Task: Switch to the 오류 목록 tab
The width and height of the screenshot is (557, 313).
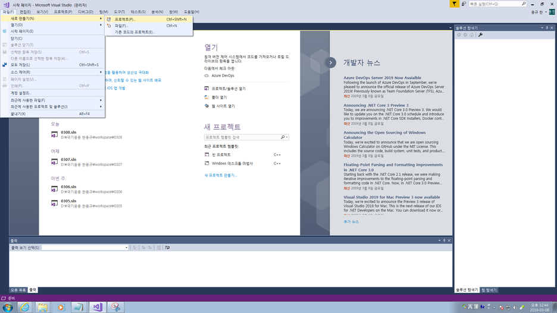Action: pyautogui.click(x=18, y=290)
